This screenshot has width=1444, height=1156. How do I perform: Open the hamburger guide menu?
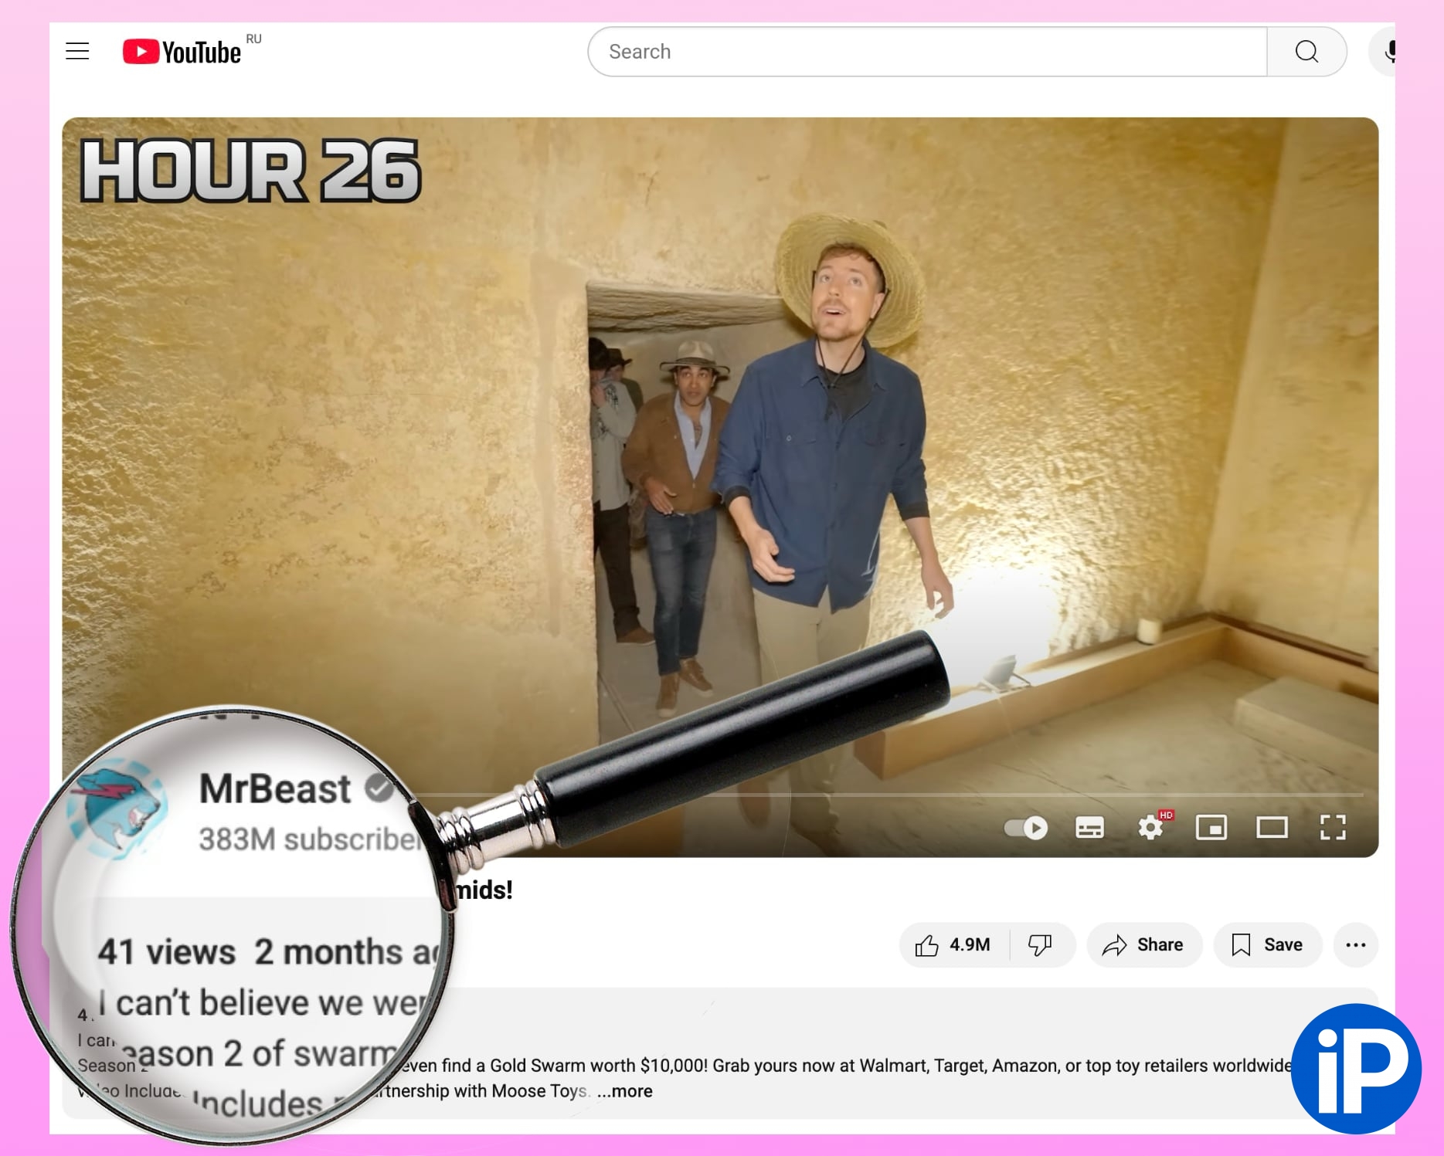77,52
